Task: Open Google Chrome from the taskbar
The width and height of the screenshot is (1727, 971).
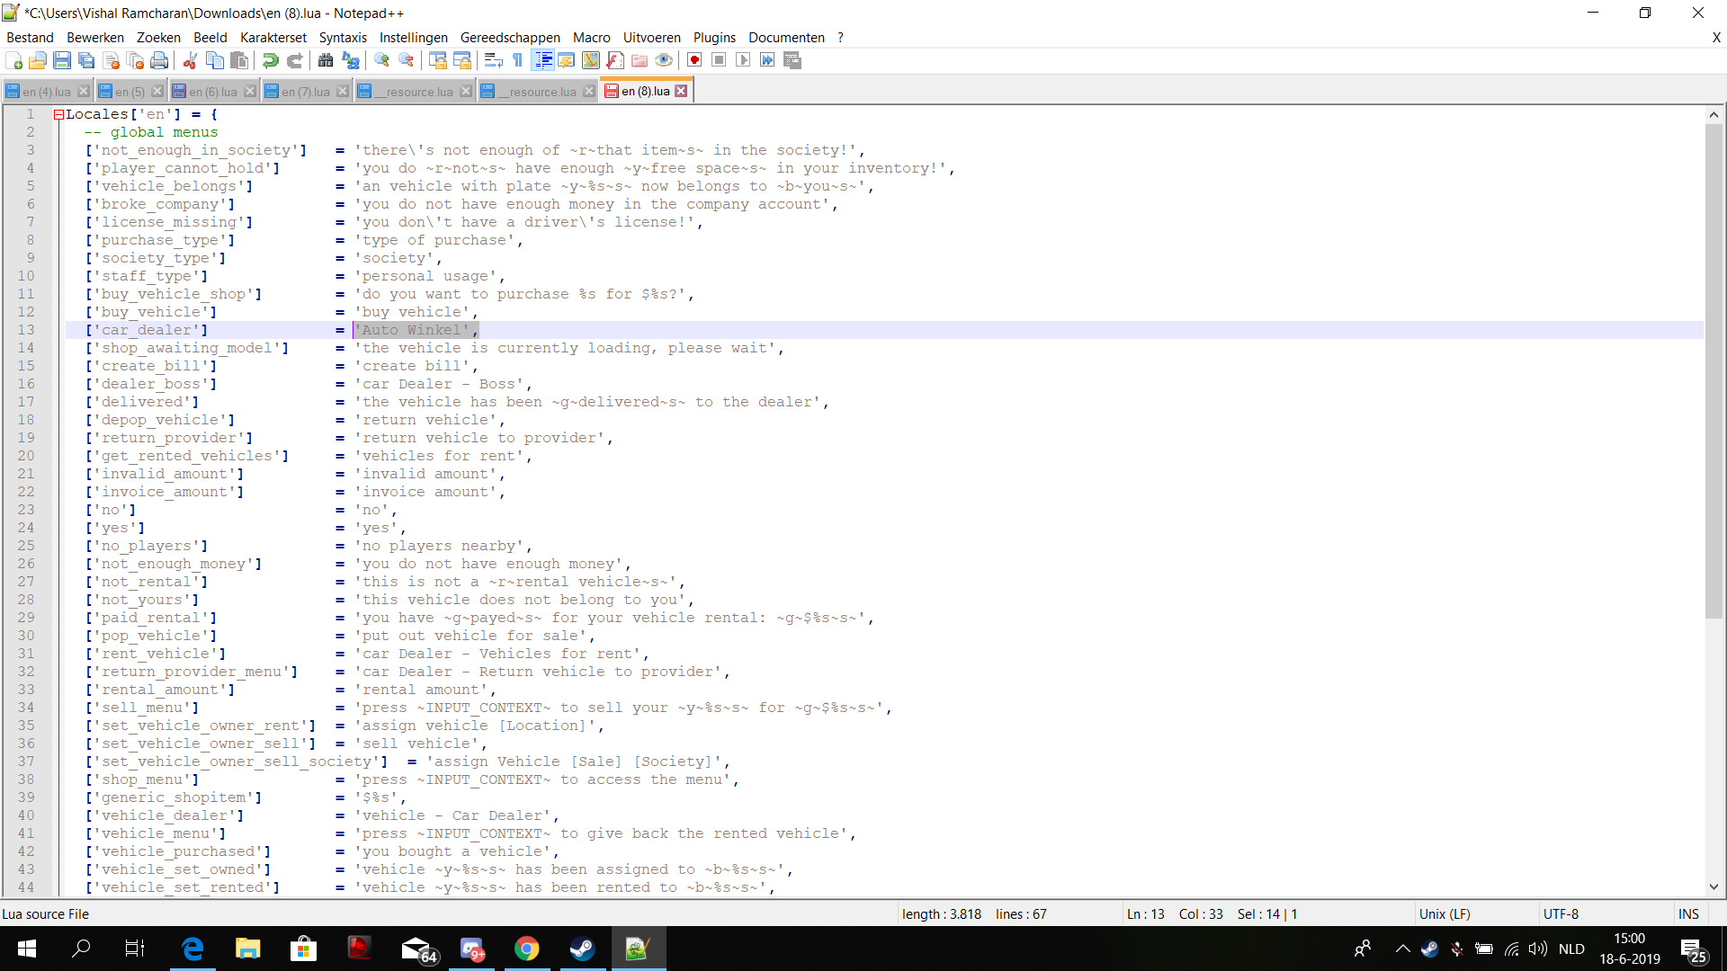Action: click(526, 949)
